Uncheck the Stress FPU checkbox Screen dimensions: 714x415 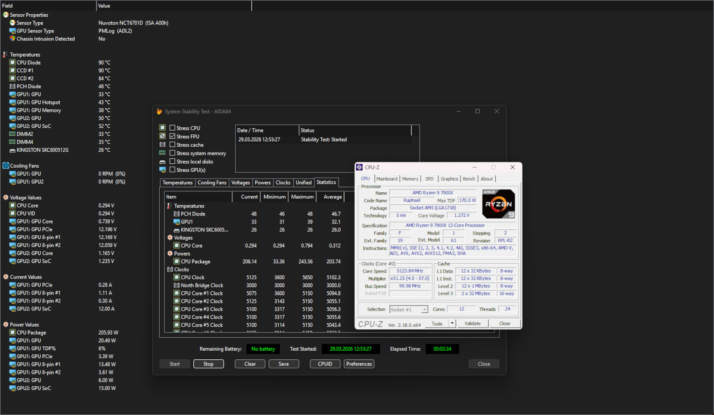pyautogui.click(x=172, y=136)
